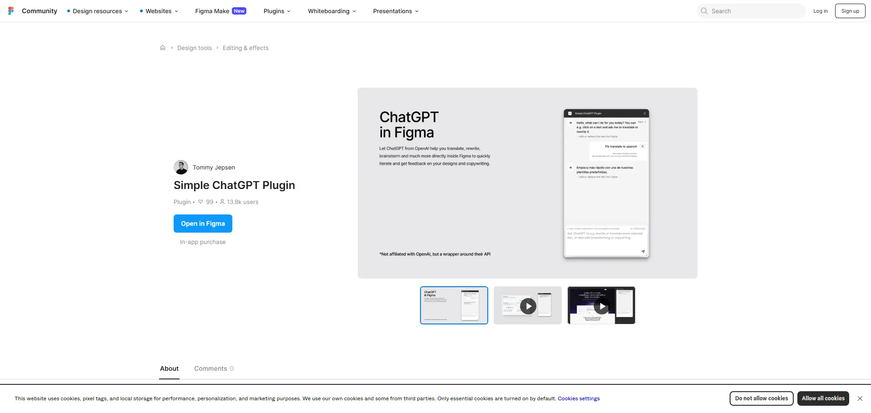Open the Cookies settings link
The width and height of the screenshot is (871, 413).
tap(578, 398)
